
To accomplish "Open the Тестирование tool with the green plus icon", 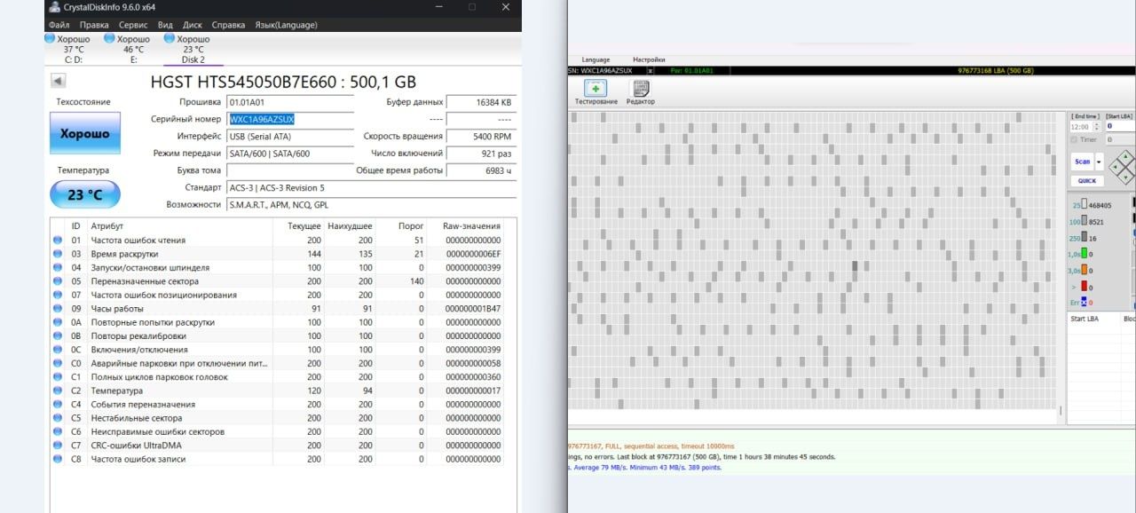I will coord(596,88).
